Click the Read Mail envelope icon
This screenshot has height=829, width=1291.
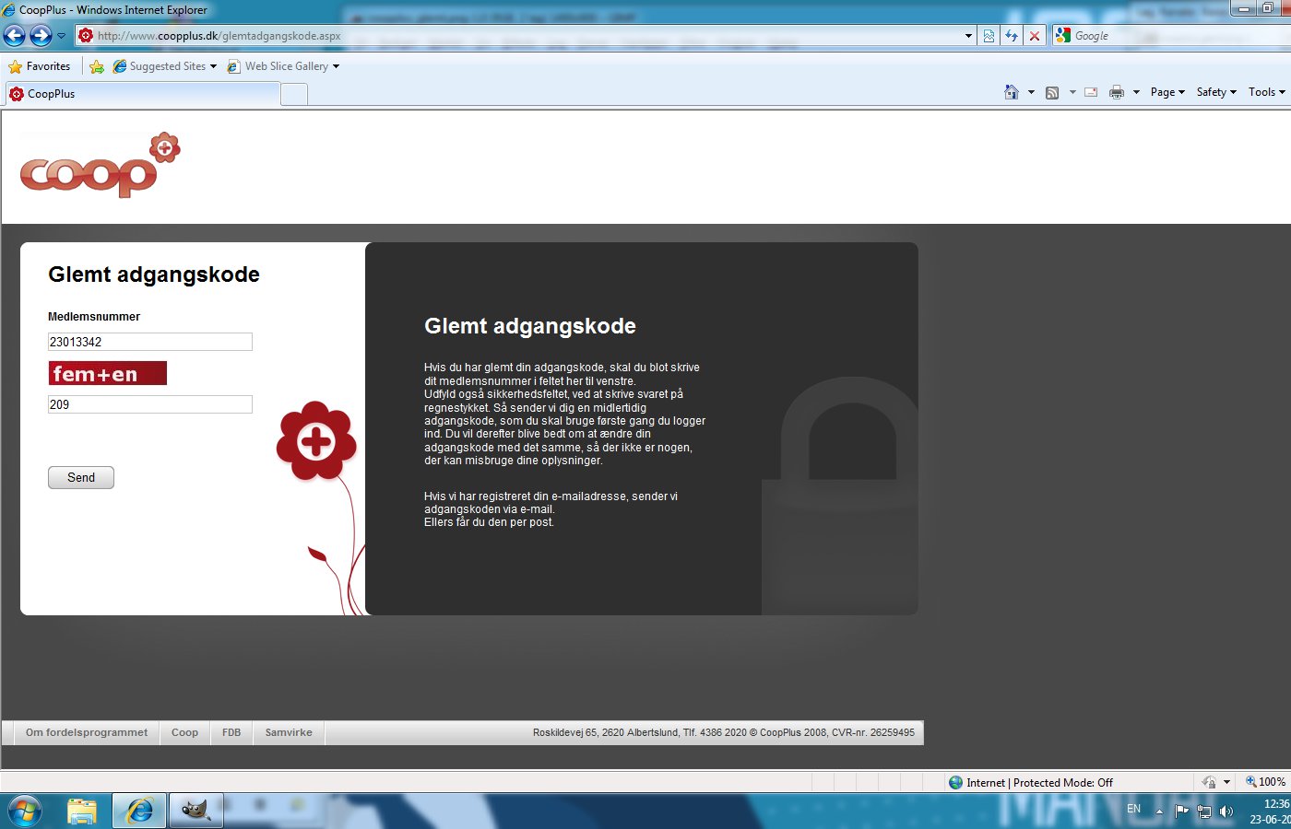[1091, 92]
